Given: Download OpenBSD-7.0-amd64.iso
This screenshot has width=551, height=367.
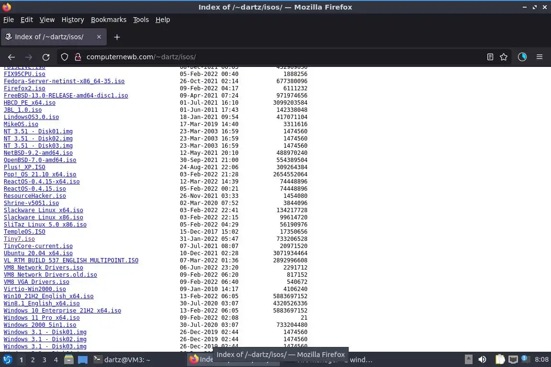Looking at the screenshot, I should point(40,160).
